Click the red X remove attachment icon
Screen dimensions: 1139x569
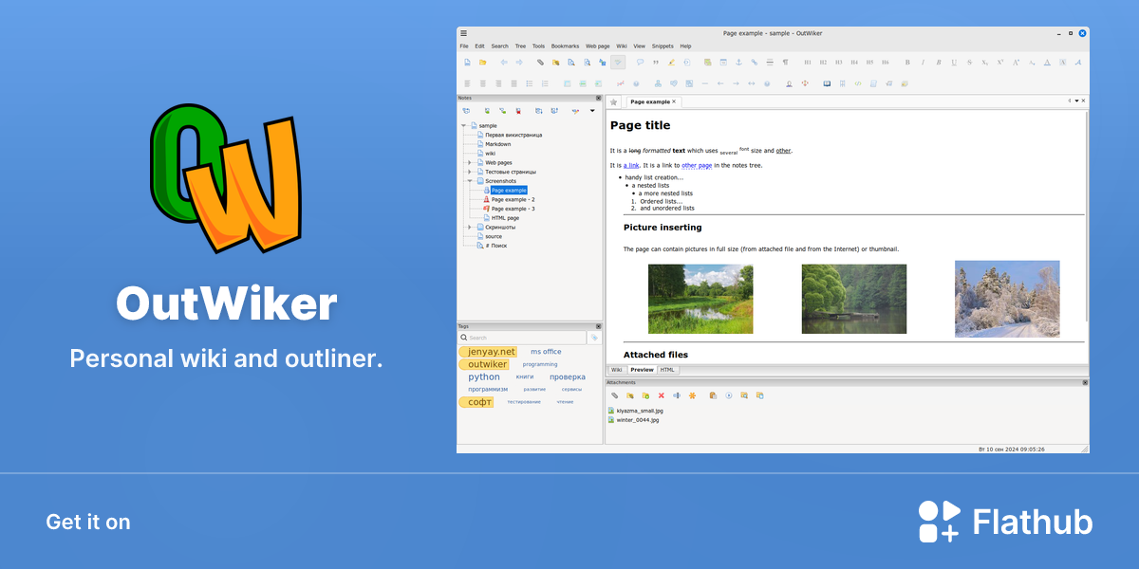[x=661, y=395]
